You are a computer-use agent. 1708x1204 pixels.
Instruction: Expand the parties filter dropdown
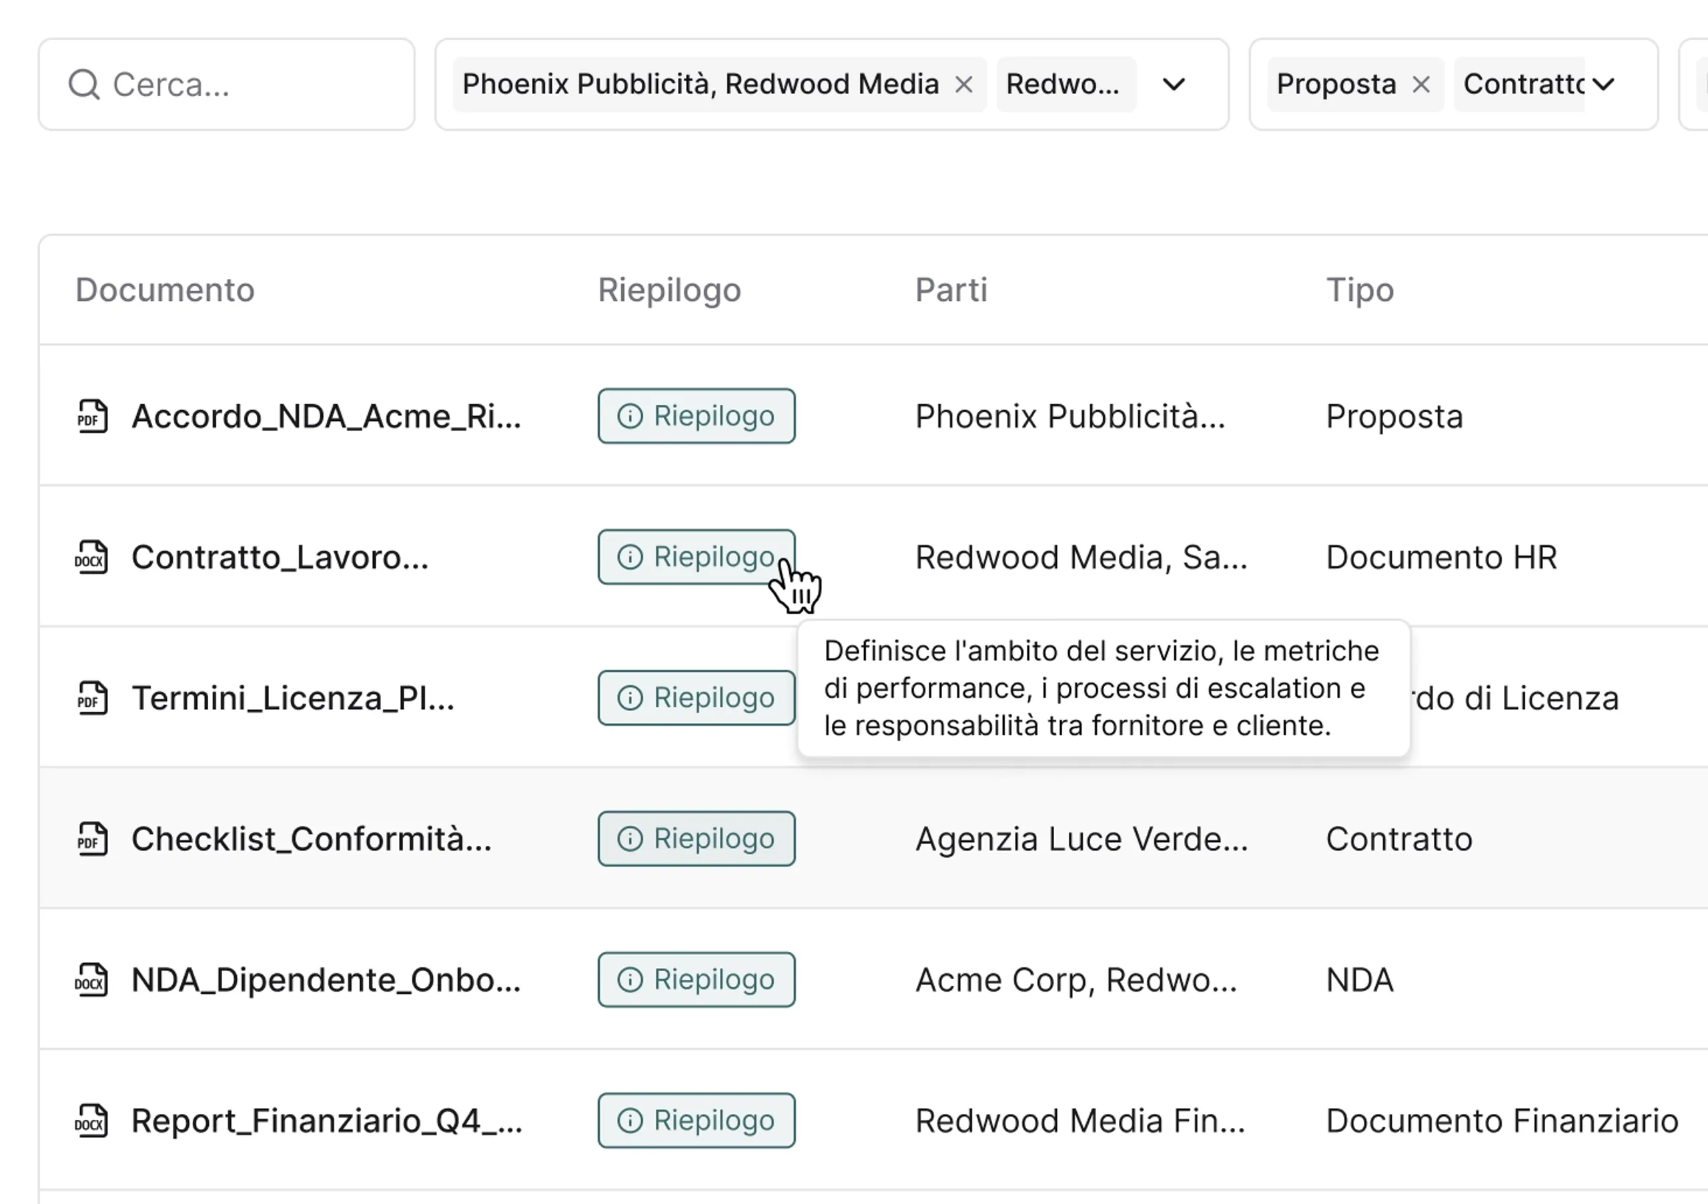click(1173, 85)
